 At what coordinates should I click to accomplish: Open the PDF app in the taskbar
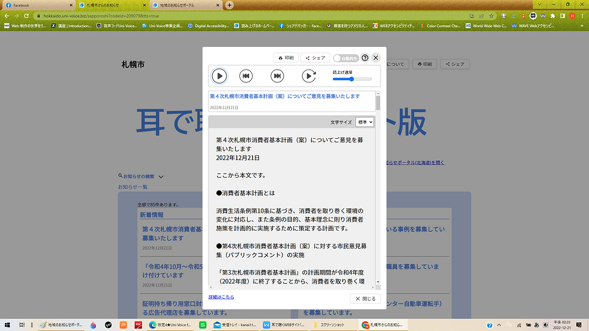point(138,325)
